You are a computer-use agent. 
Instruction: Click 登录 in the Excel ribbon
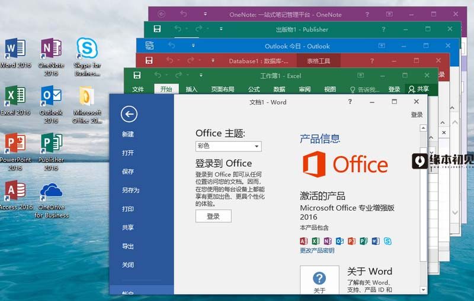(394, 89)
